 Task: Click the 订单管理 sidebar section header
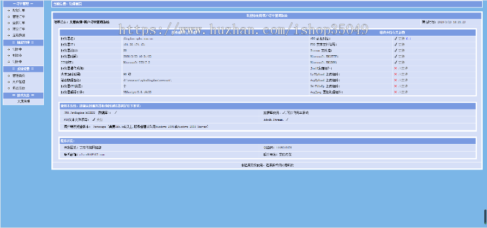pos(23,4)
